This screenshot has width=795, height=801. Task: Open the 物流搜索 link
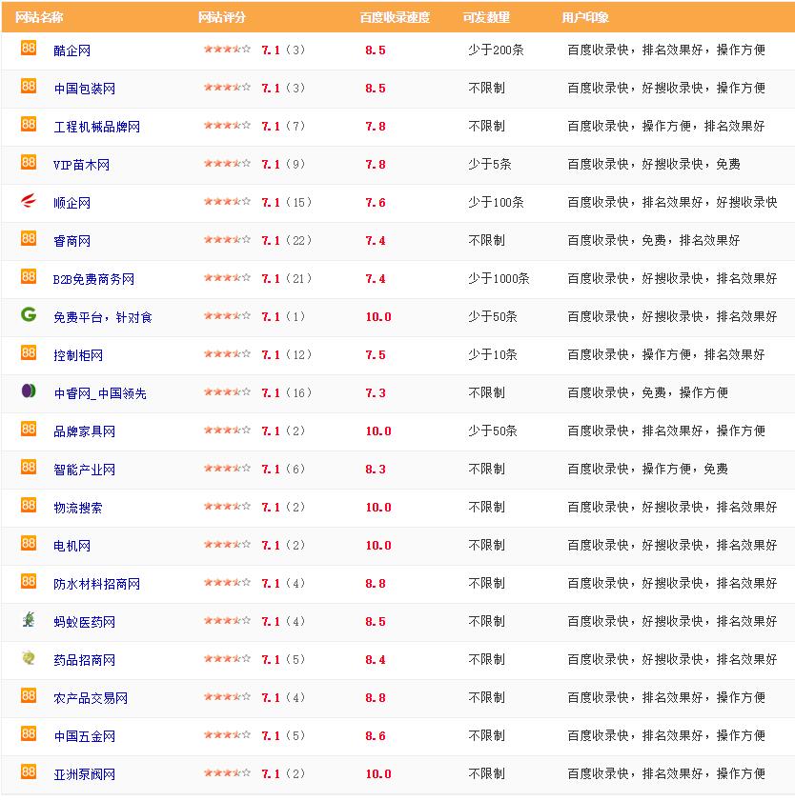[x=78, y=508]
